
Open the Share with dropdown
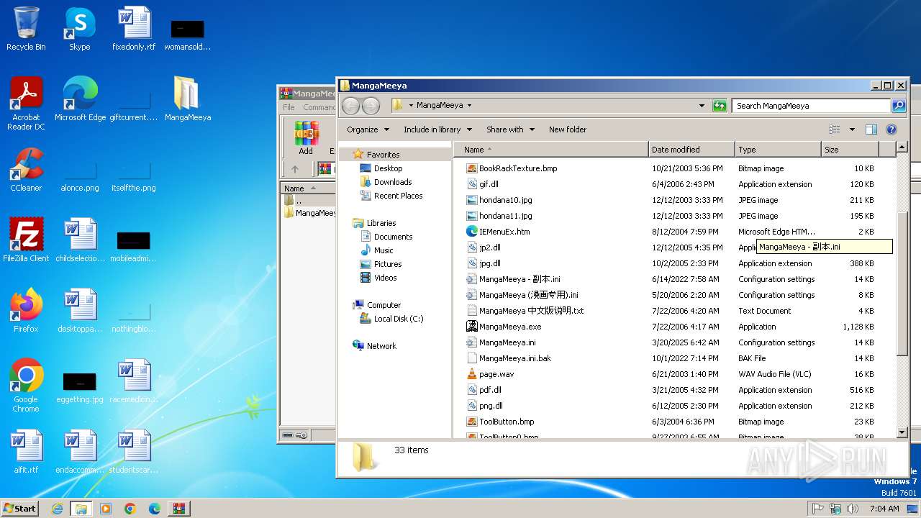[x=510, y=129]
